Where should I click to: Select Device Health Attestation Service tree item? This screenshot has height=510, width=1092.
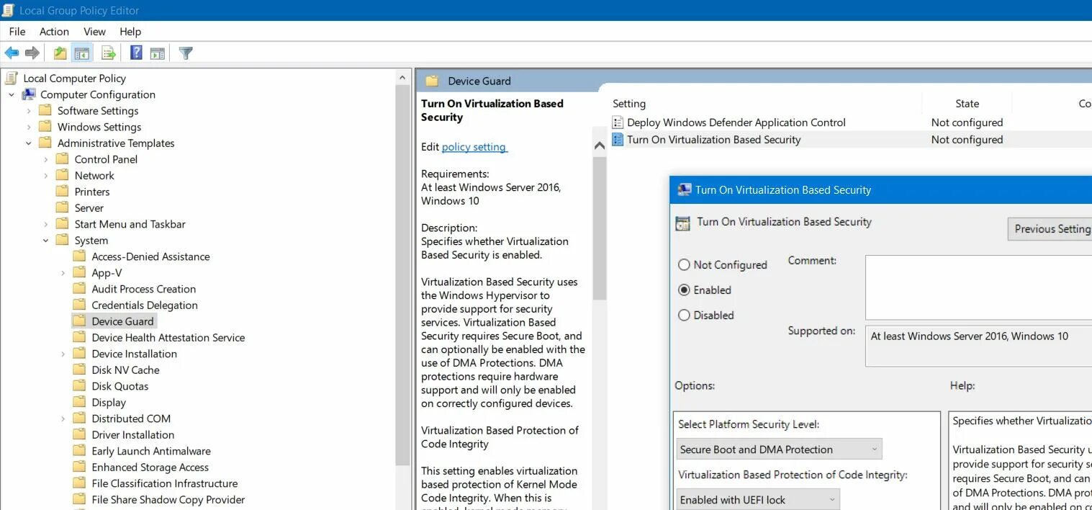168,337
